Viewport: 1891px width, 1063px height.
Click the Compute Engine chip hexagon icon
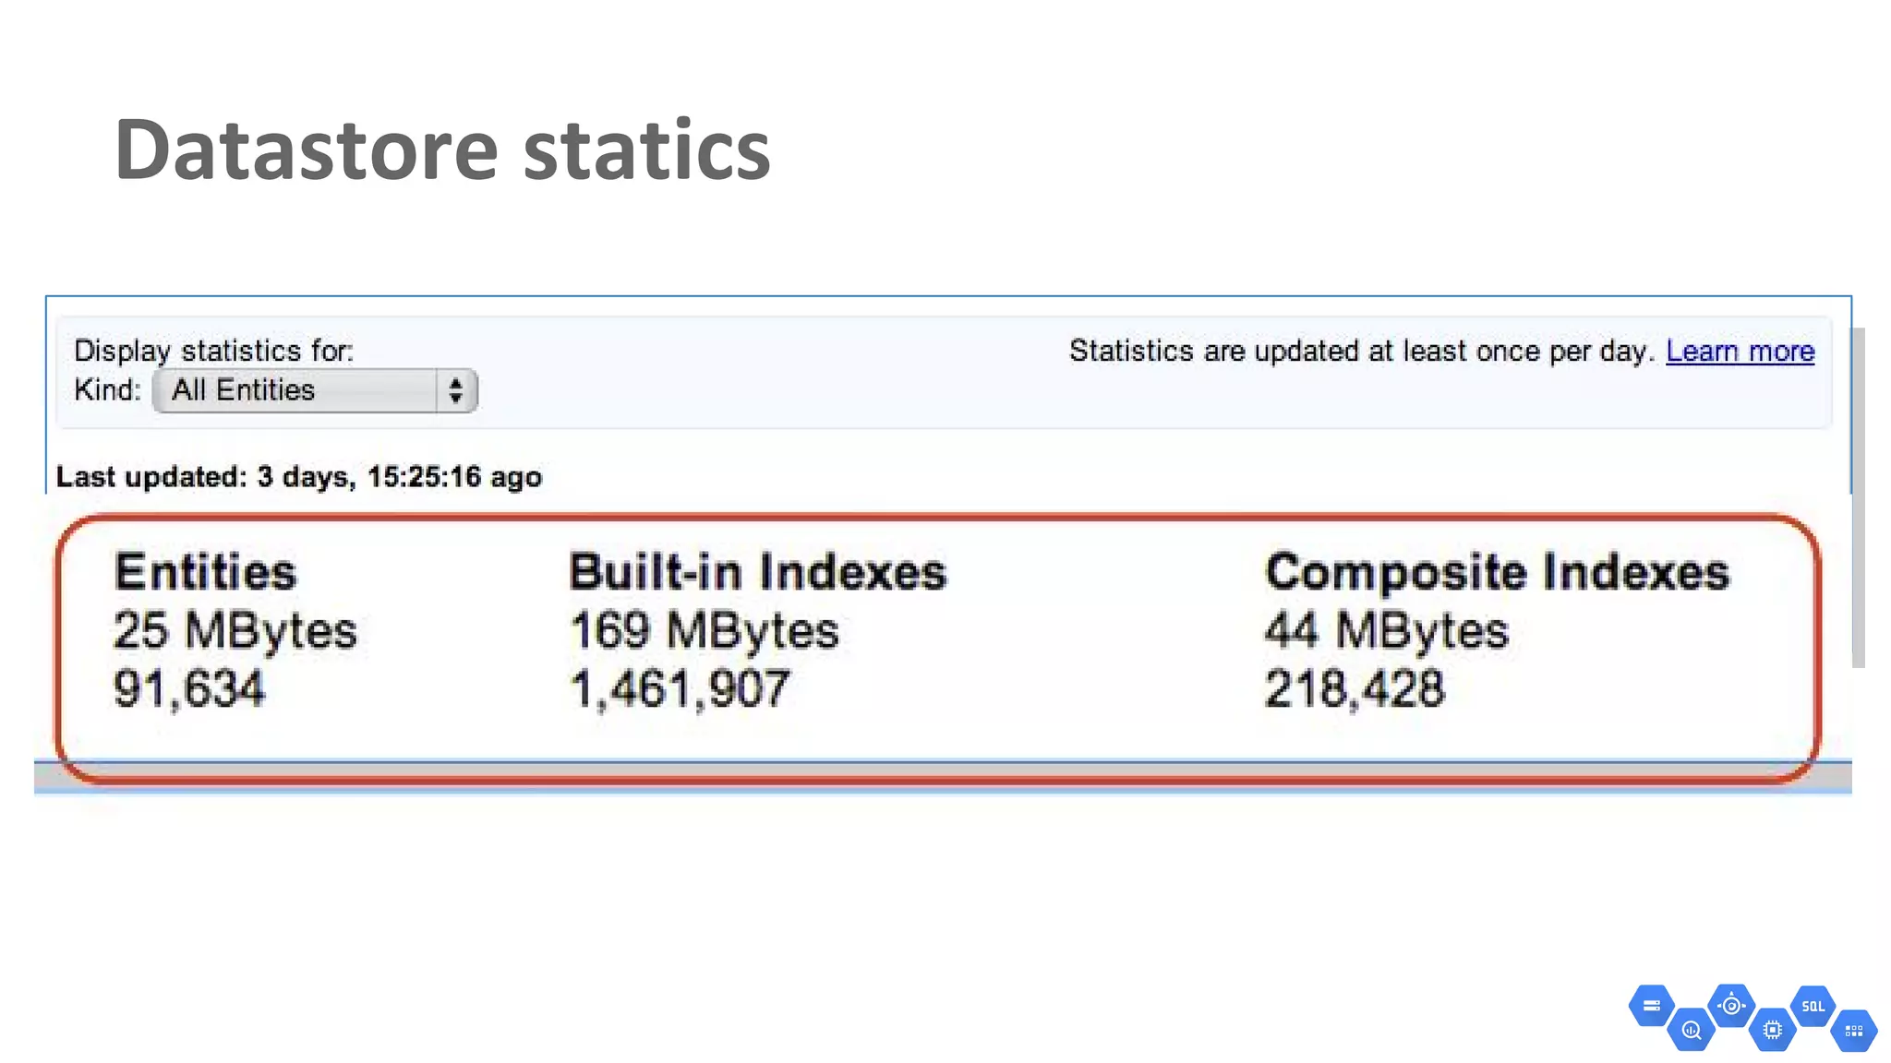[1772, 1030]
